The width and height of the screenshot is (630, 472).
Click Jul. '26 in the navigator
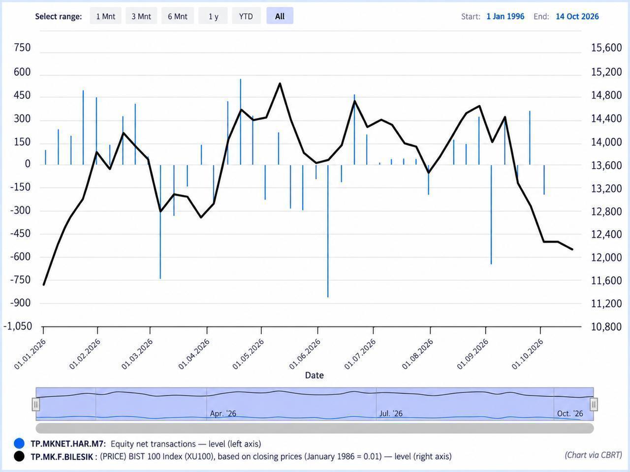pos(391,413)
